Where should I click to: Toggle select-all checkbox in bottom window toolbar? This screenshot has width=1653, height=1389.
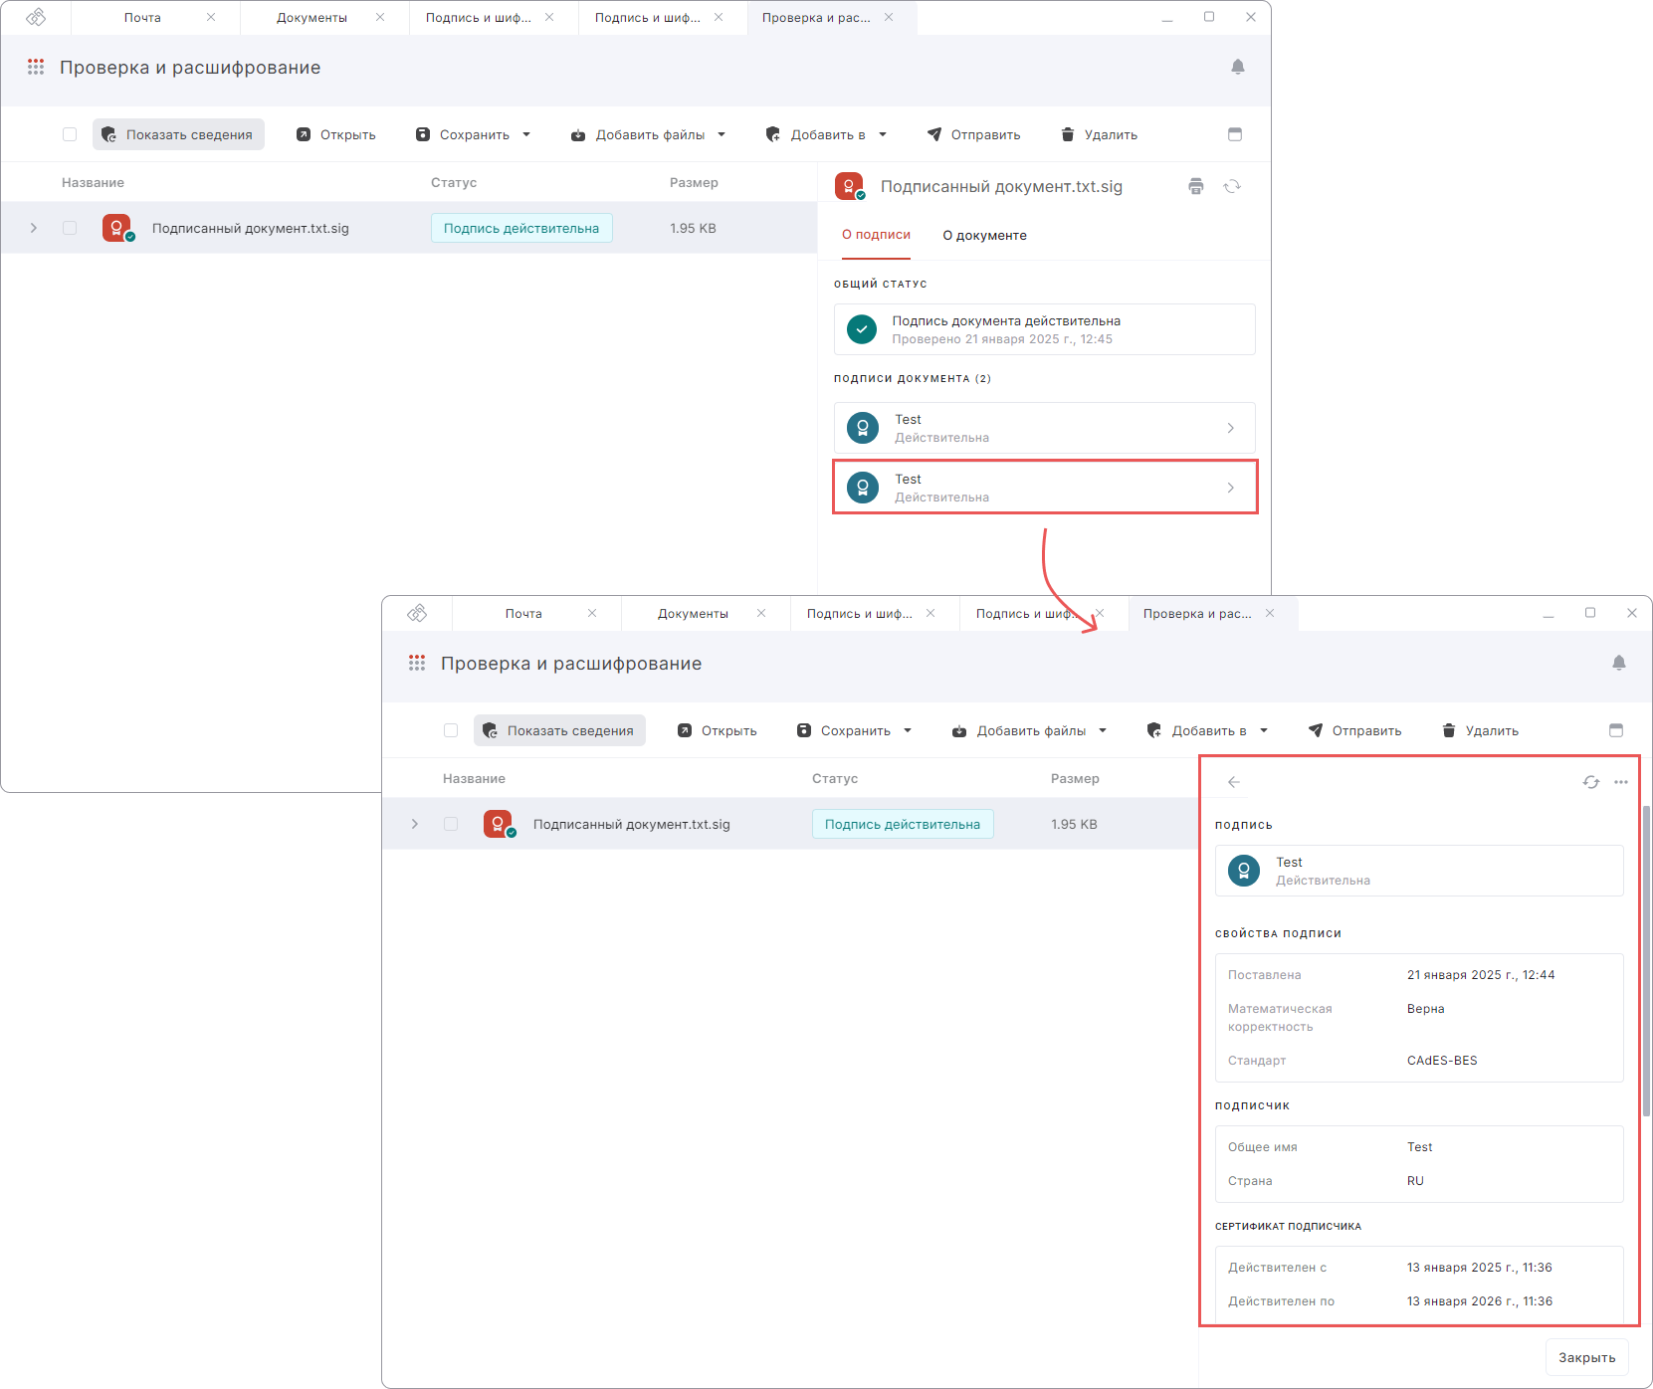tap(451, 730)
